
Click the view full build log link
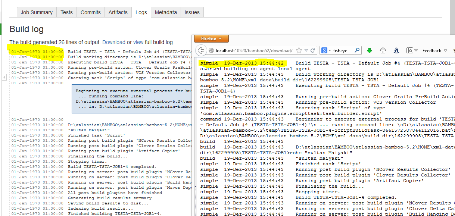click(x=138, y=42)
